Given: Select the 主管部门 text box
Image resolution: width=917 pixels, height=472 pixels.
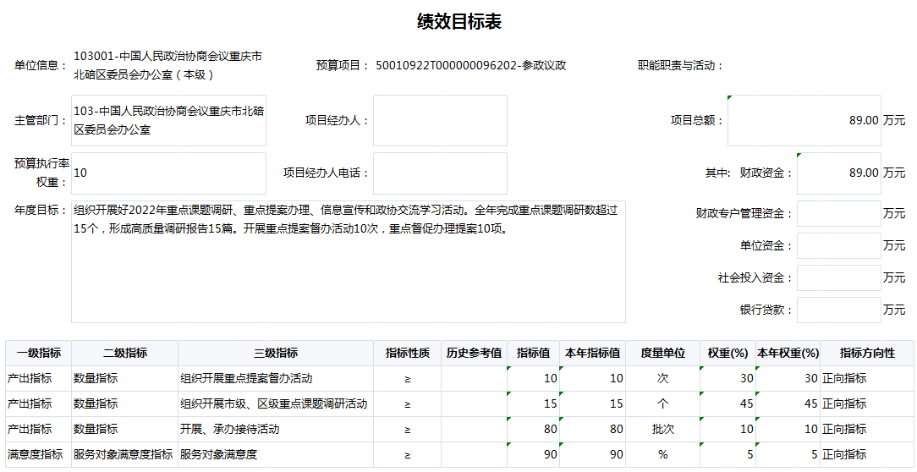Looking at the screenshot, I should [169, 120].
